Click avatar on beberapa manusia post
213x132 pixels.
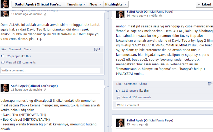coord(5,88)
